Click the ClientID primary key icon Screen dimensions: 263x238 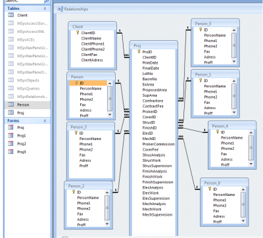(78, 33)
